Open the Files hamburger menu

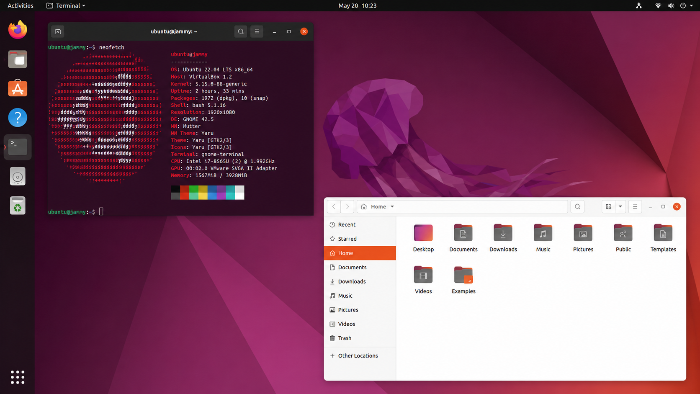click(x=635, y=206)
